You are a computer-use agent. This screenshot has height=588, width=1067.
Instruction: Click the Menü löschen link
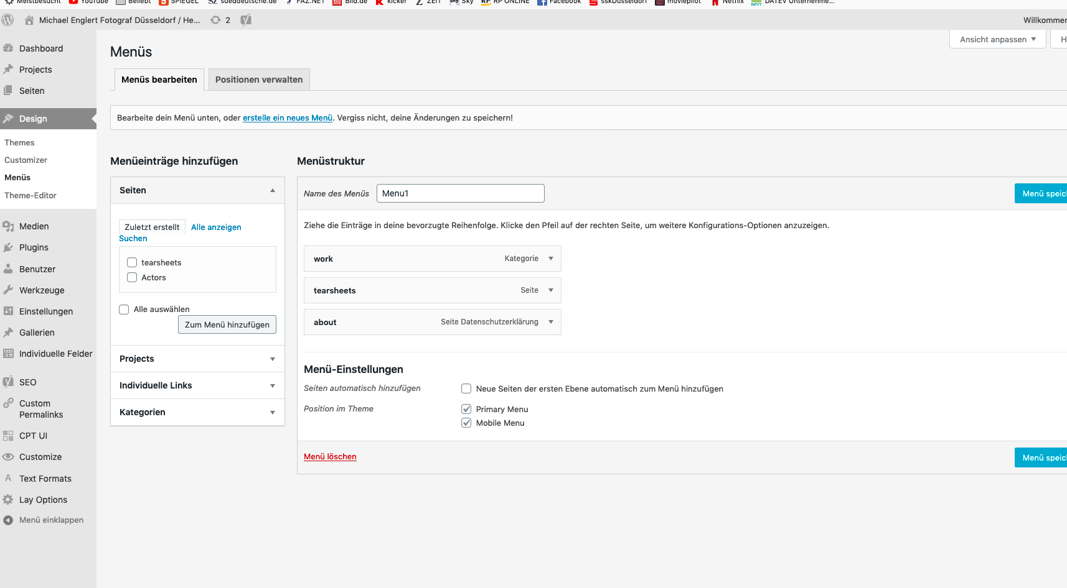coord(330,456)
